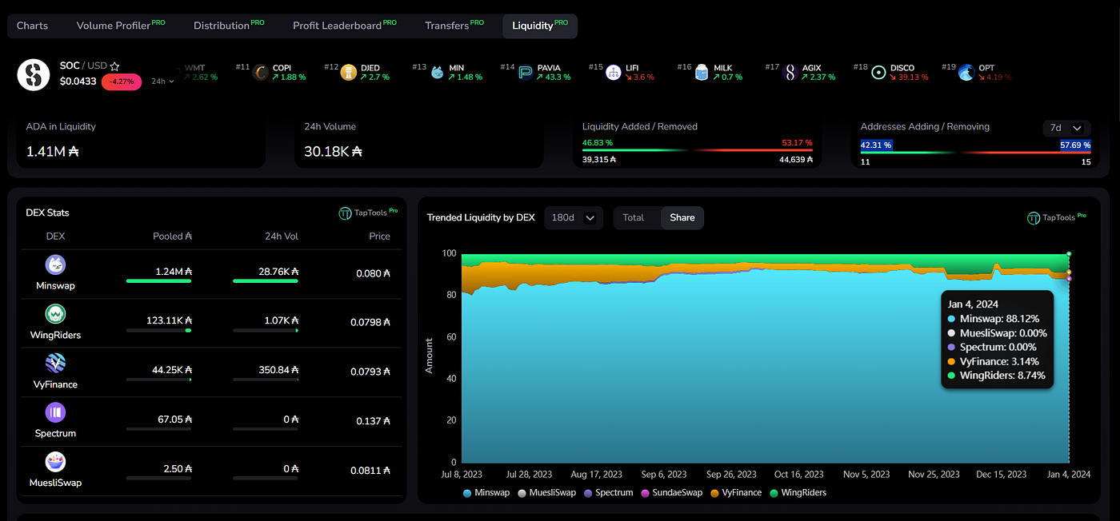The image size is (1120, 521).
Task: Toggle MuesliSwap series in chart legend
Action: click(x=547, y=492)
